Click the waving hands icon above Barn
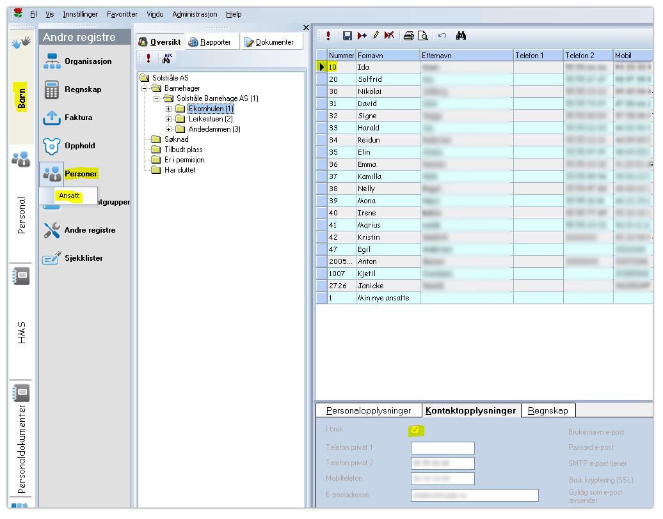Viewport: 663px width, 519px height. [x=21, y=42]
